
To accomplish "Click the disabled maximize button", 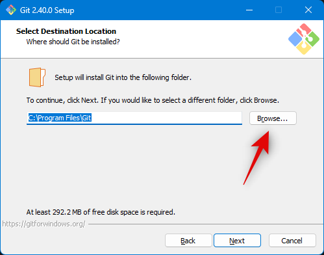I will click(279, 10).
